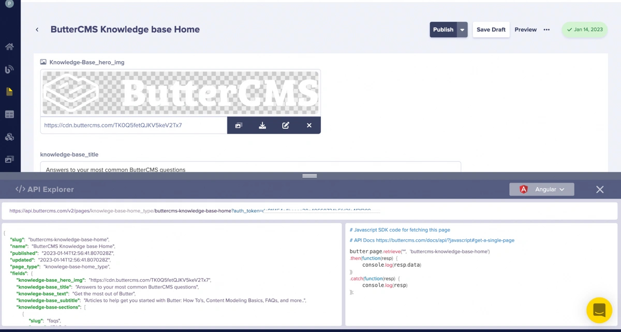Grab the API Explorer panel resize handle
The width and height of the screenshot is (621, 332).
pos(309,176)
